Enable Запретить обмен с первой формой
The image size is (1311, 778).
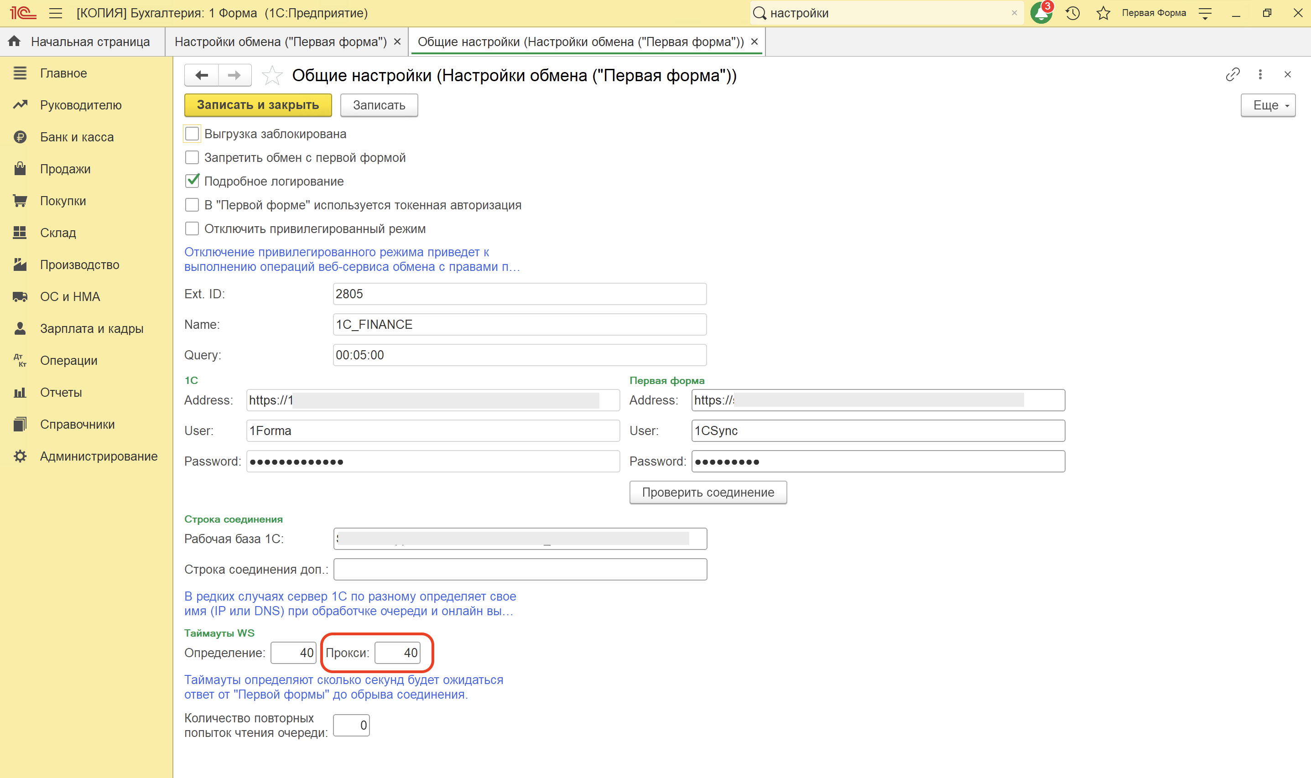click(x=192, y=157)
